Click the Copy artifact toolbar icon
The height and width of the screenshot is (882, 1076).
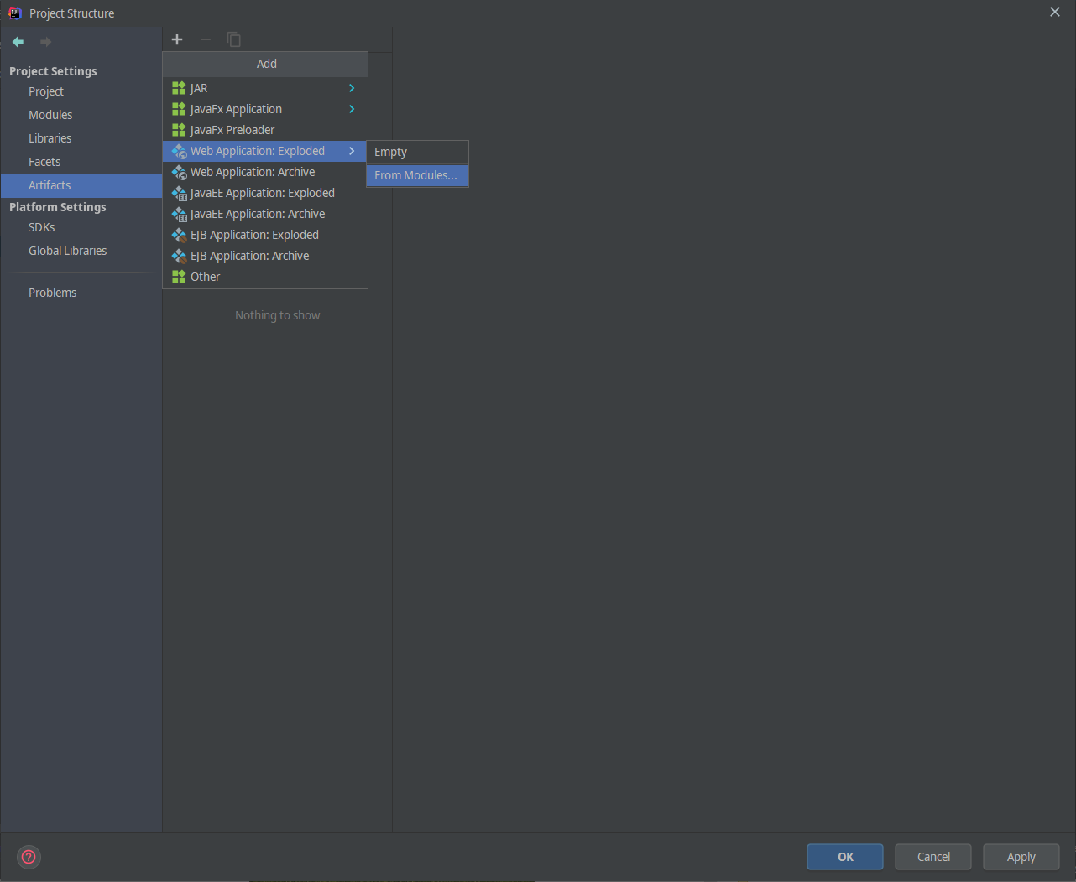coord(234,39)
